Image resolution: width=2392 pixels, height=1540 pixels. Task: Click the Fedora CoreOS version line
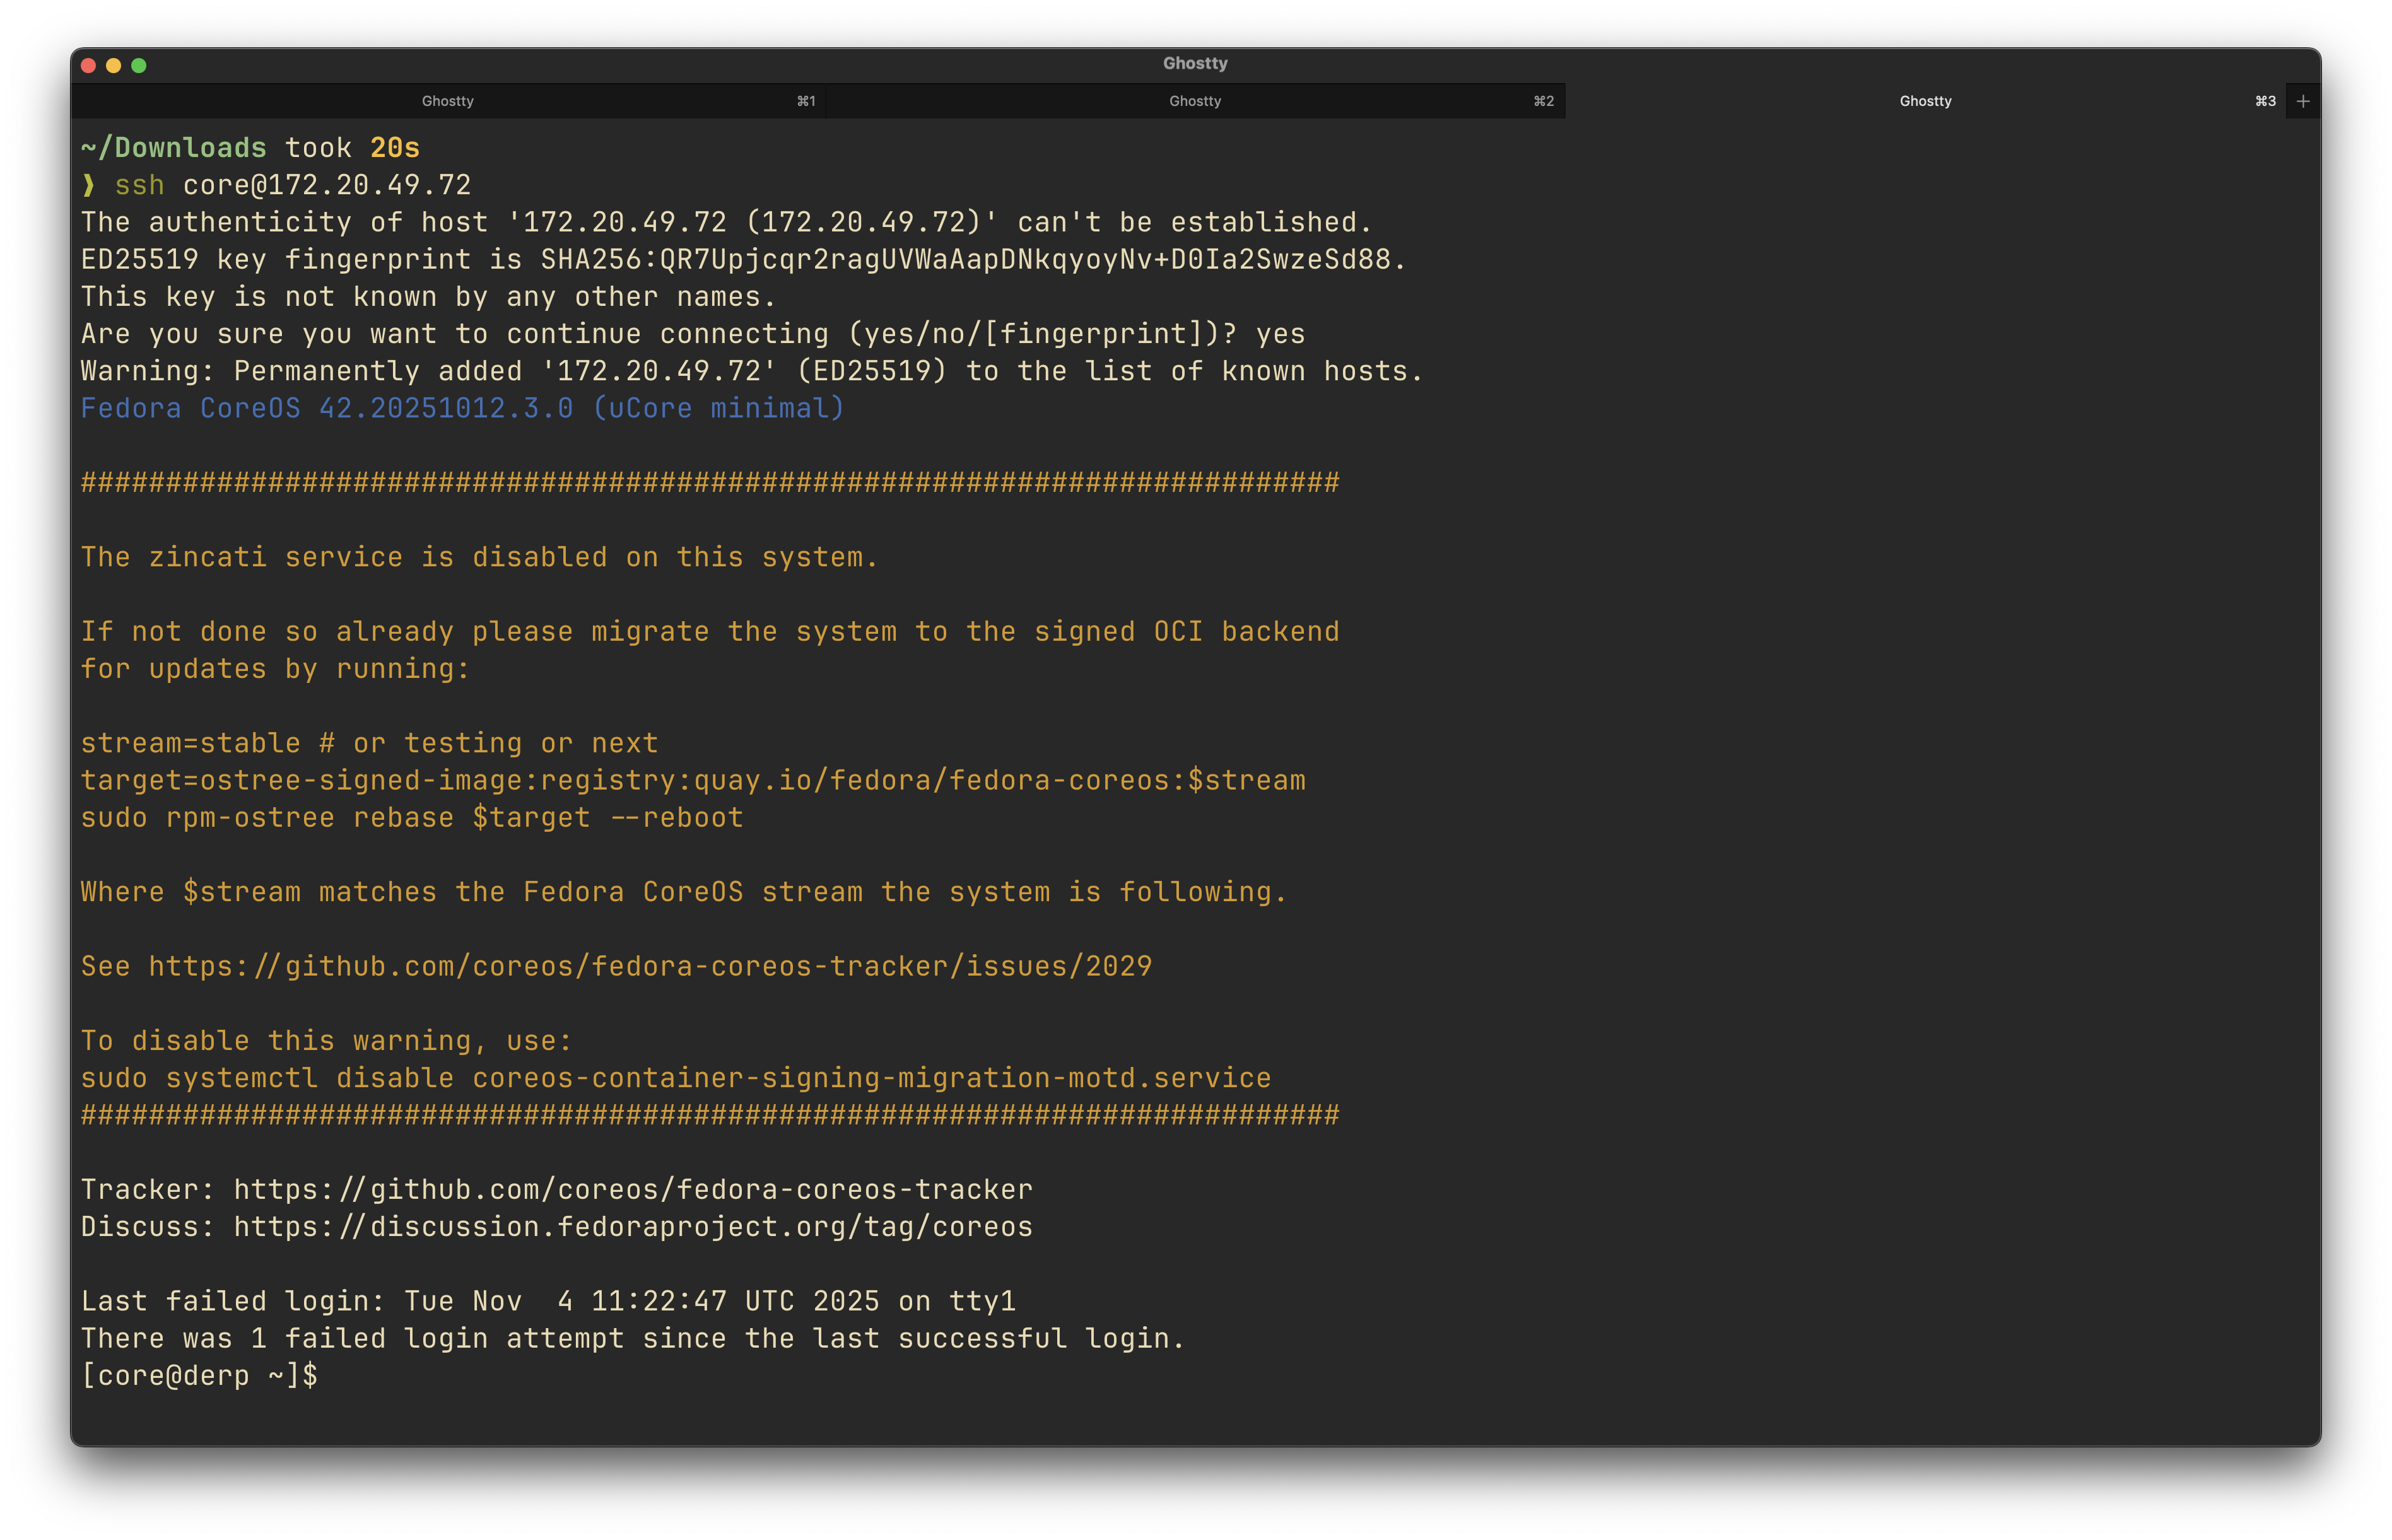(462, 408)
